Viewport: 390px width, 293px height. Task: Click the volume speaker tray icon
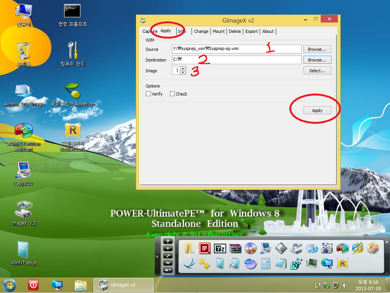[x=345, y=285]
